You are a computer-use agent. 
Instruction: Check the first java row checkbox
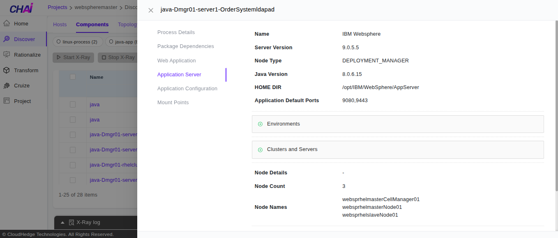[x=73, y=105]
